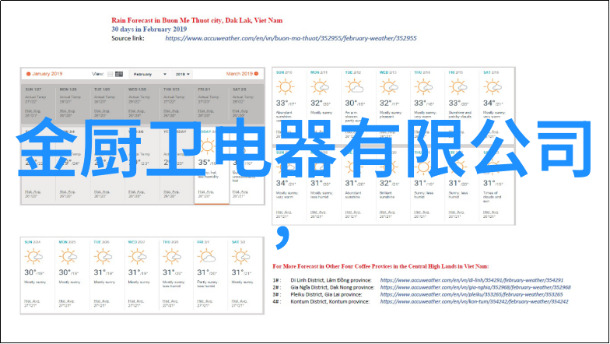The height and width of the screenshot is (344, 610).
Task: Click the 'Pleiku District, Gia Lai province' text
Action: pyautogui.click(x=326, y=294)
